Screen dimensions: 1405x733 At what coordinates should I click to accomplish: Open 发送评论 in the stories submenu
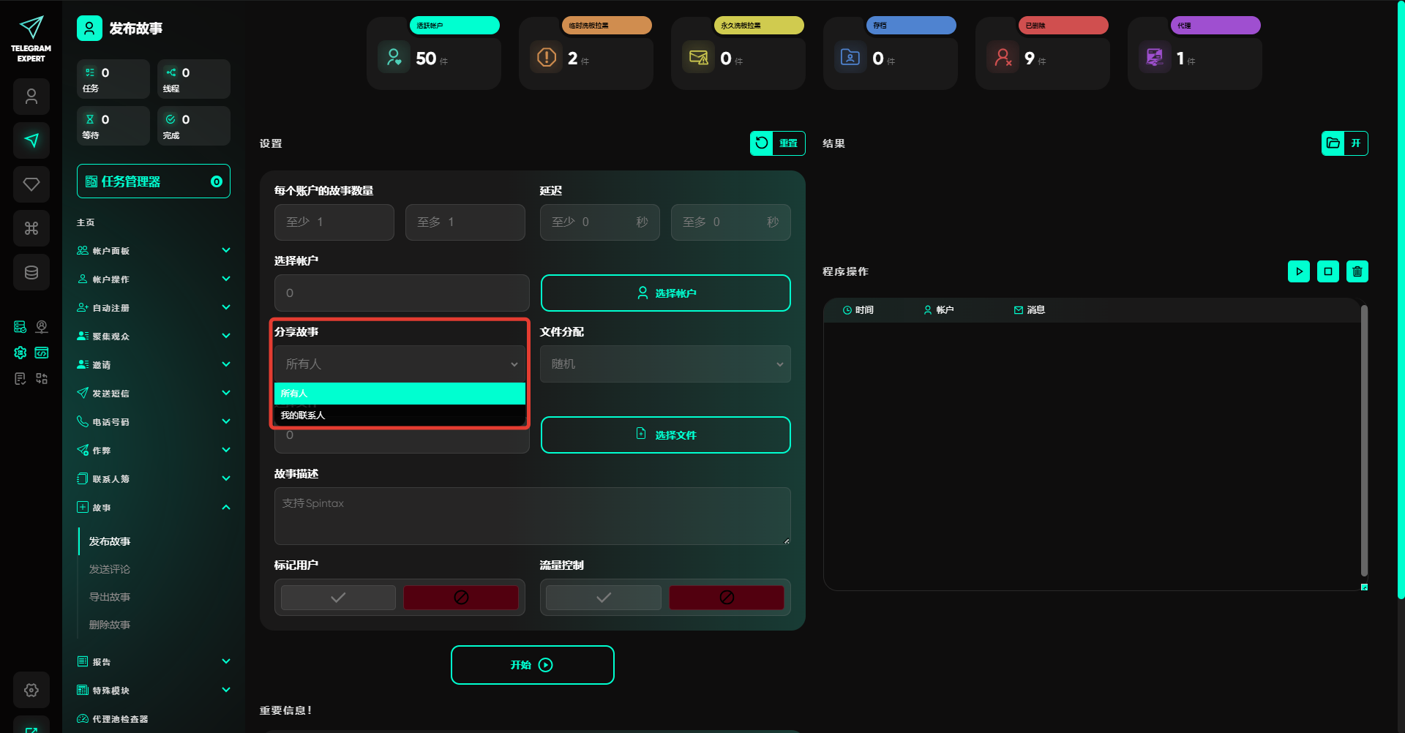(110, 569)
